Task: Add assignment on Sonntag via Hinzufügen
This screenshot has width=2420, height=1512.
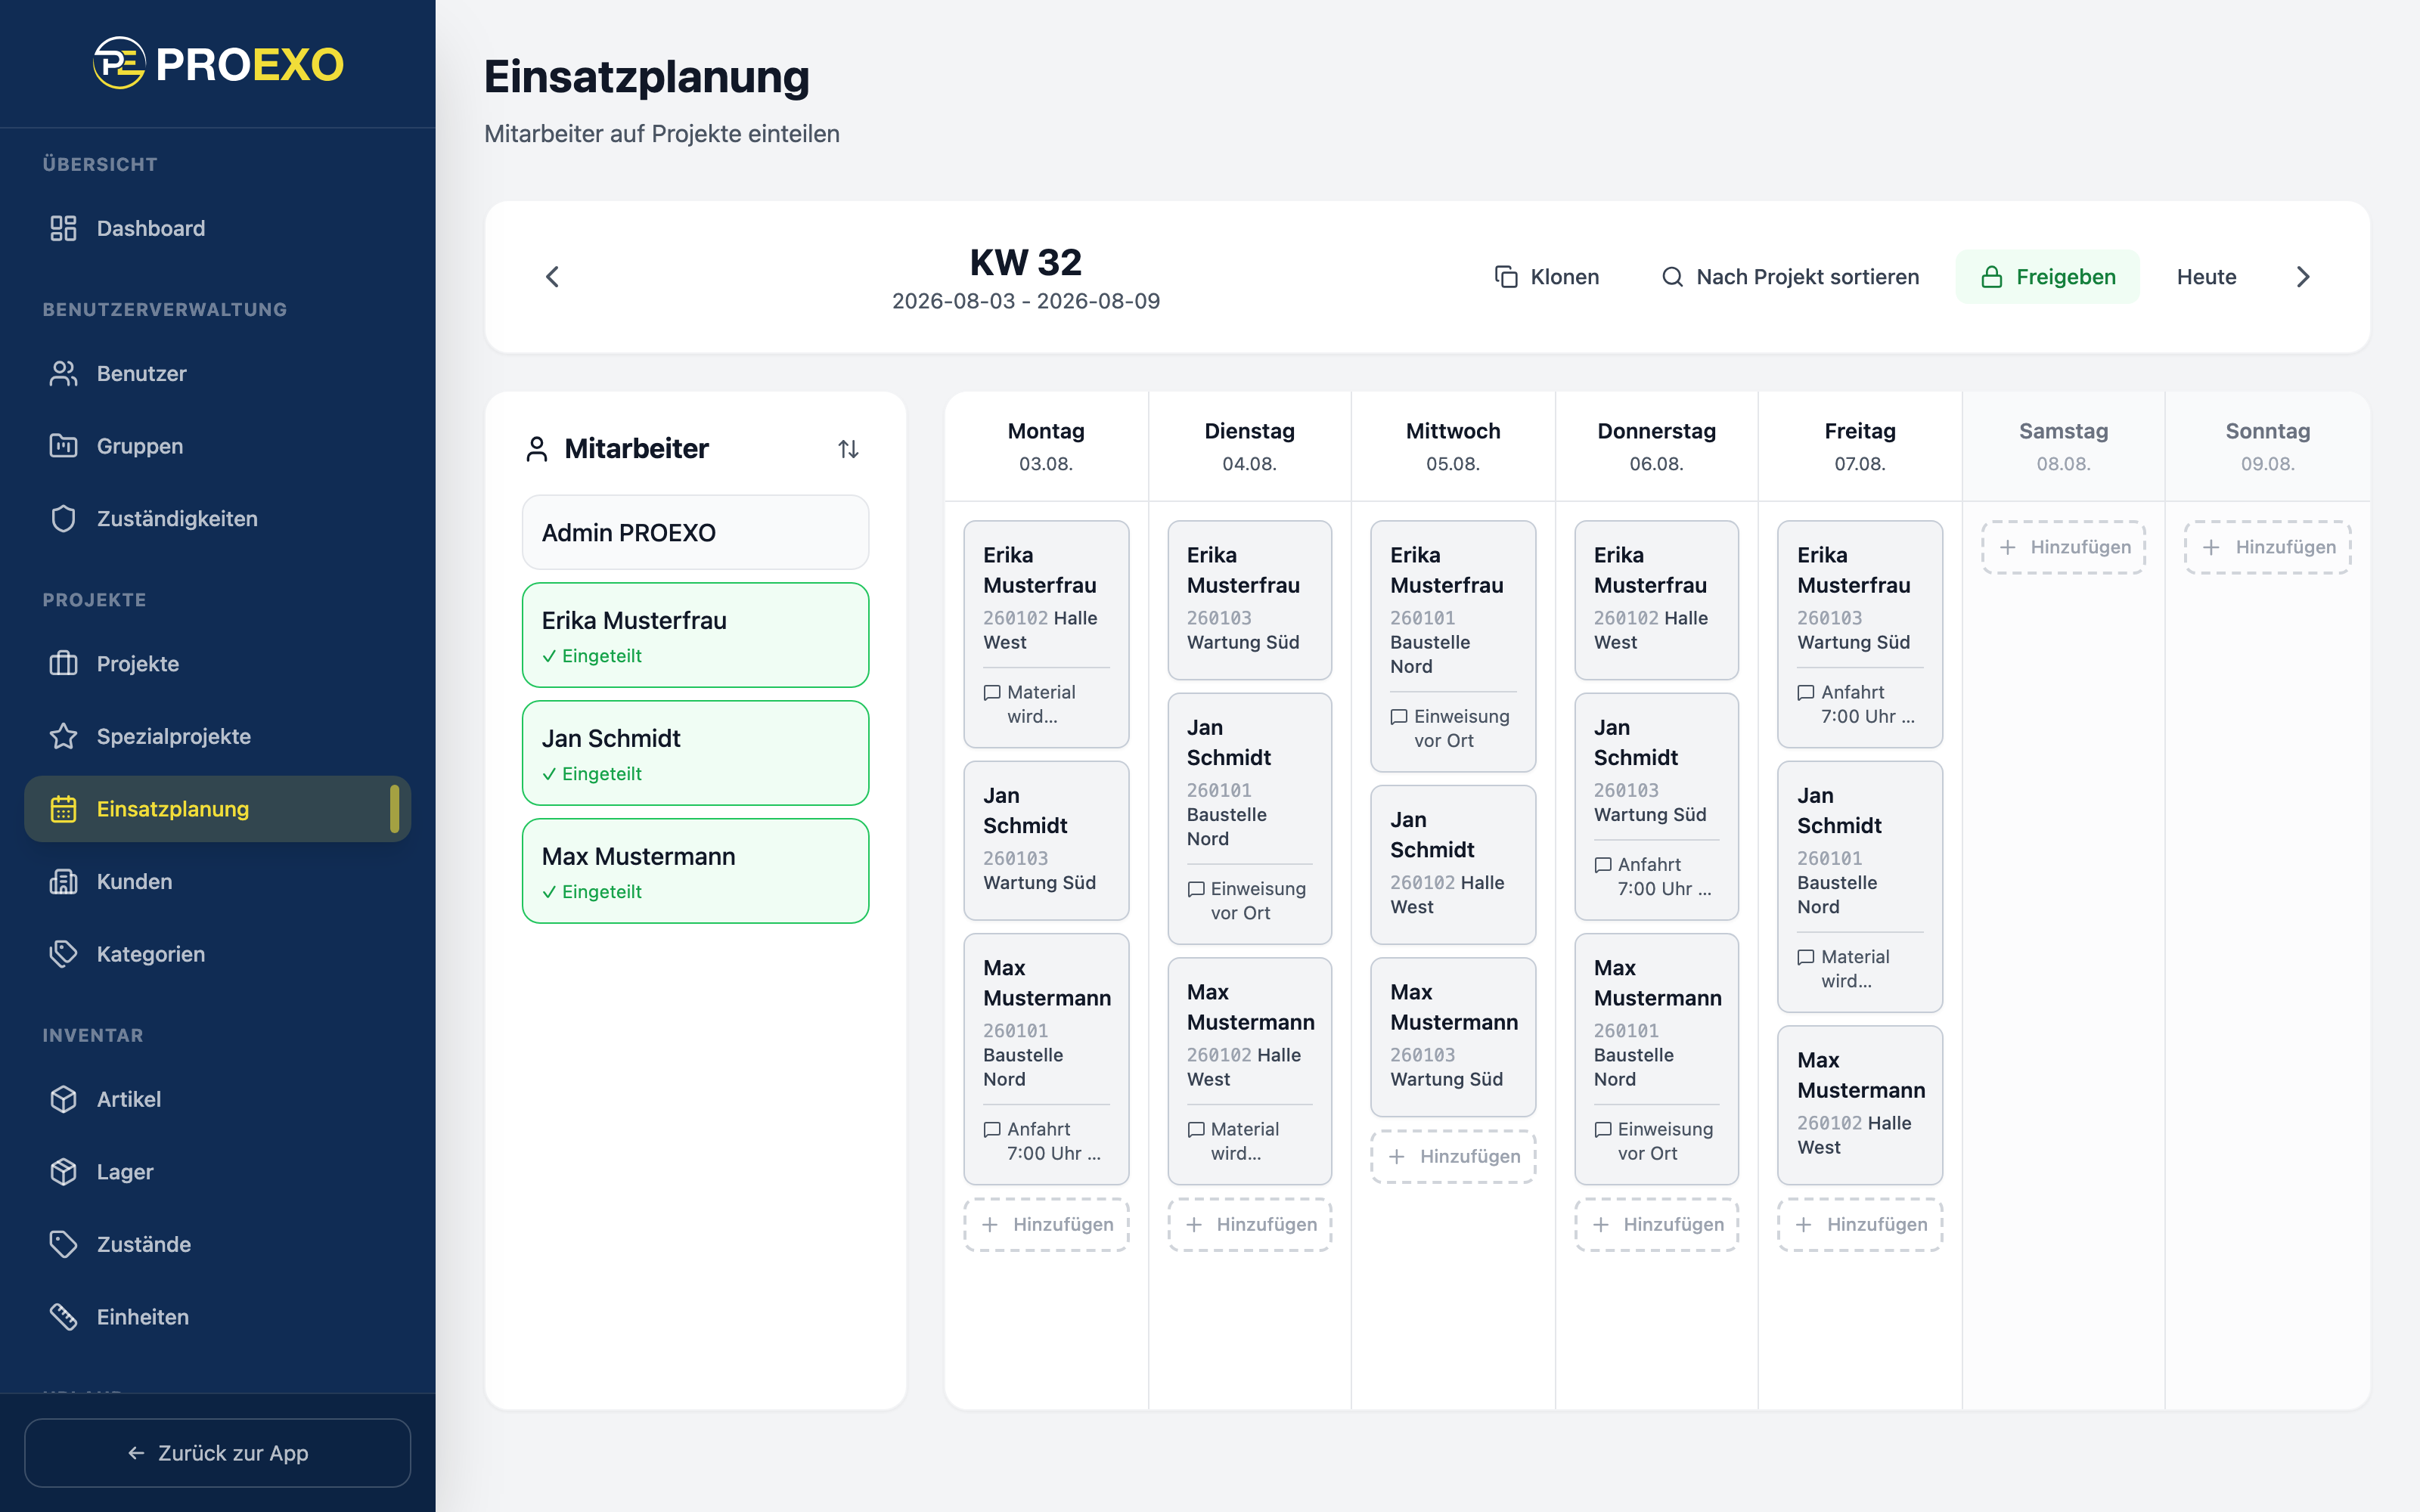Action: point(2267,547)
